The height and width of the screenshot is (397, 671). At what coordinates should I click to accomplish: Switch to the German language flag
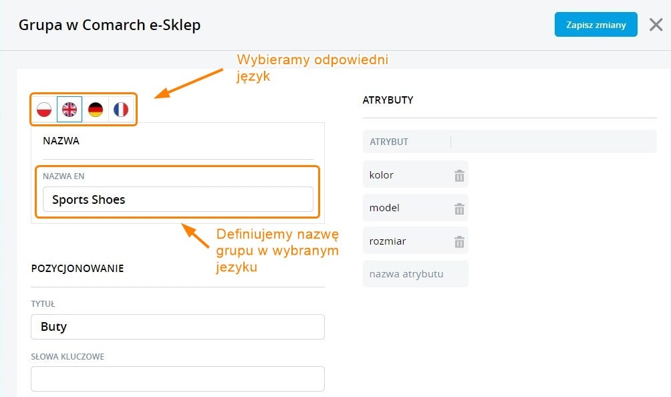pyautogui.click(x=96, y=110)
